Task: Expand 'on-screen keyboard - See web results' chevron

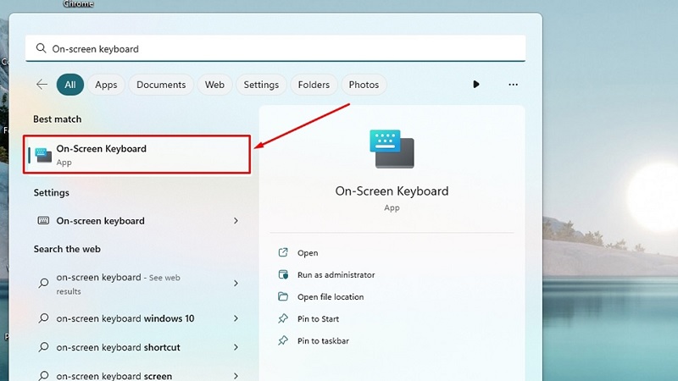Action: 236,284
